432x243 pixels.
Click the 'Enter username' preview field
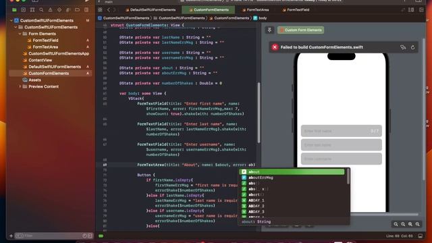click(x=342, y=159)
